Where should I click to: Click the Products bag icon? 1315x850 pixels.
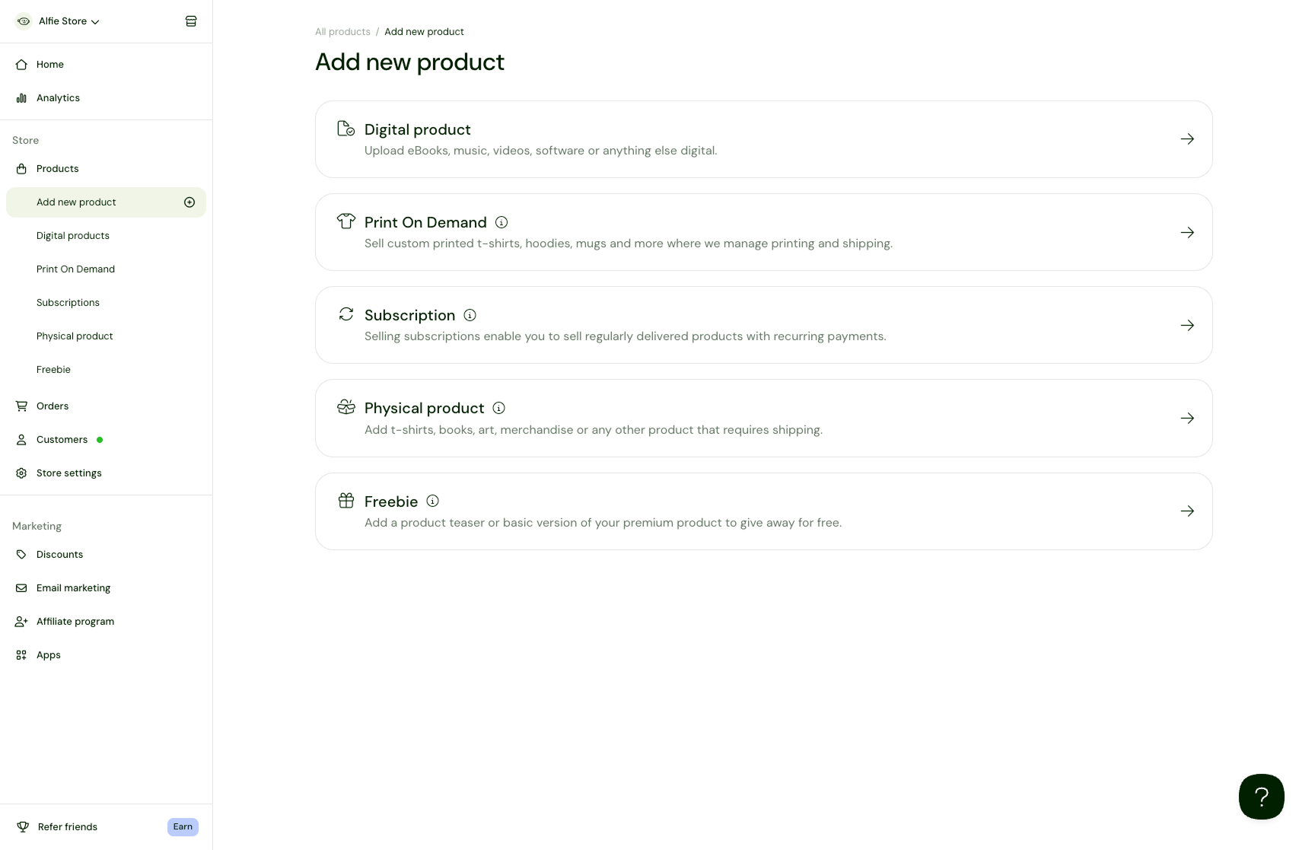coord(22,168)
